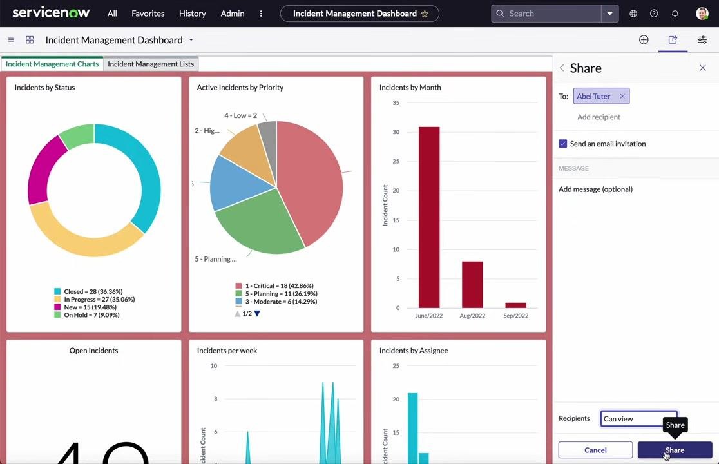The image size is (719, 464).
Task: Click the ServiceNow logo
Action: pyautogui.click(x=51, y=13)
